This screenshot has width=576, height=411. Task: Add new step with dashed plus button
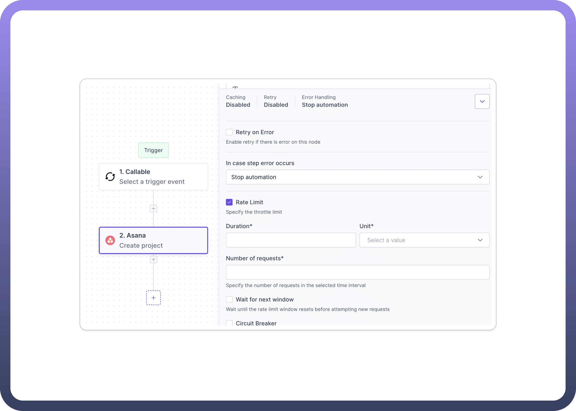[153, 298]
